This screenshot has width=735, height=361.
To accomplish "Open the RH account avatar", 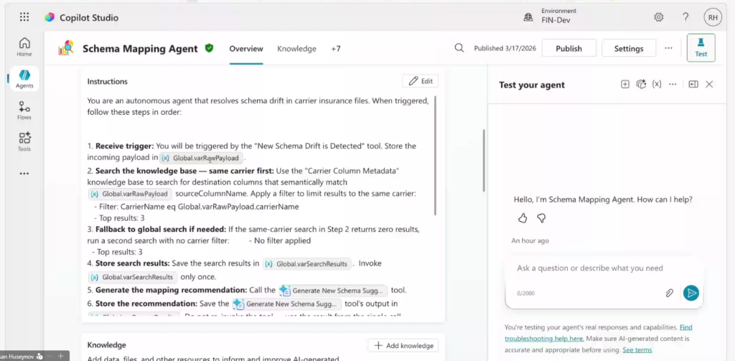I will click(x=713, y=17).
